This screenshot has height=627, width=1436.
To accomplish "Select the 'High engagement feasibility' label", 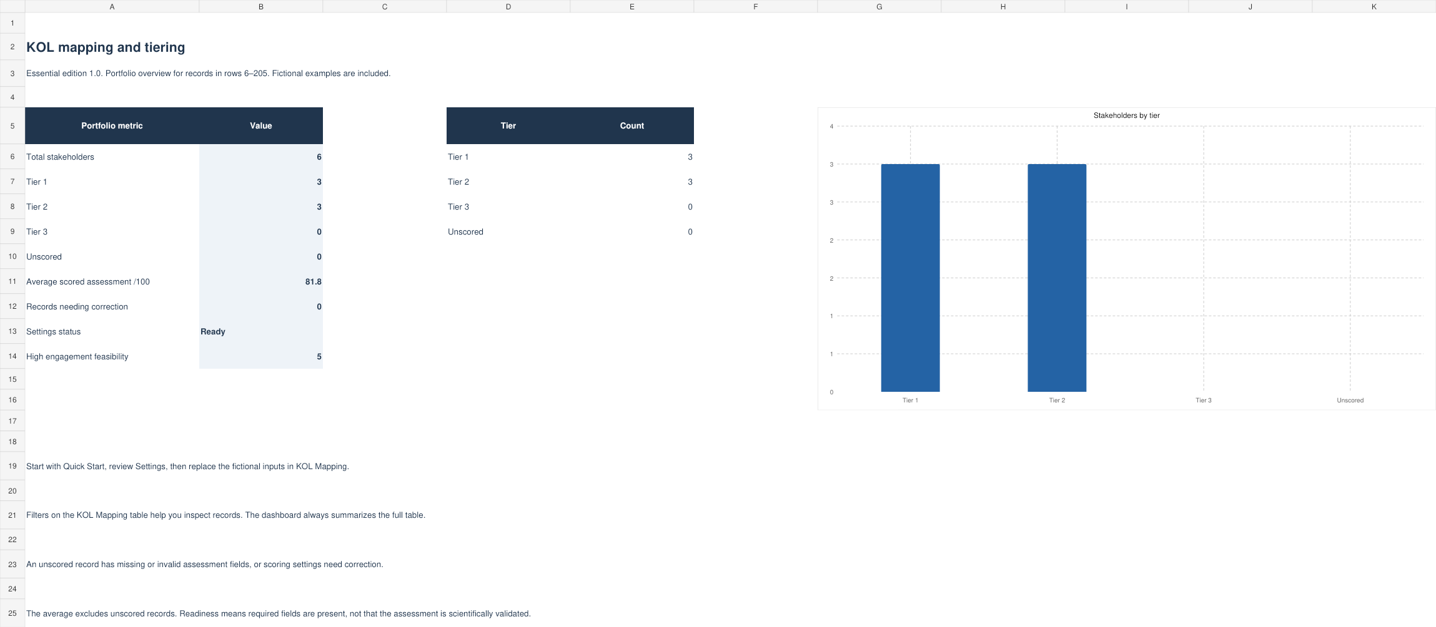I will [x=112, y=356].
